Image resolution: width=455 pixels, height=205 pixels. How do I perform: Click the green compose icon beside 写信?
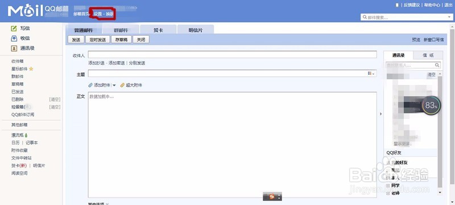point(14,28)
